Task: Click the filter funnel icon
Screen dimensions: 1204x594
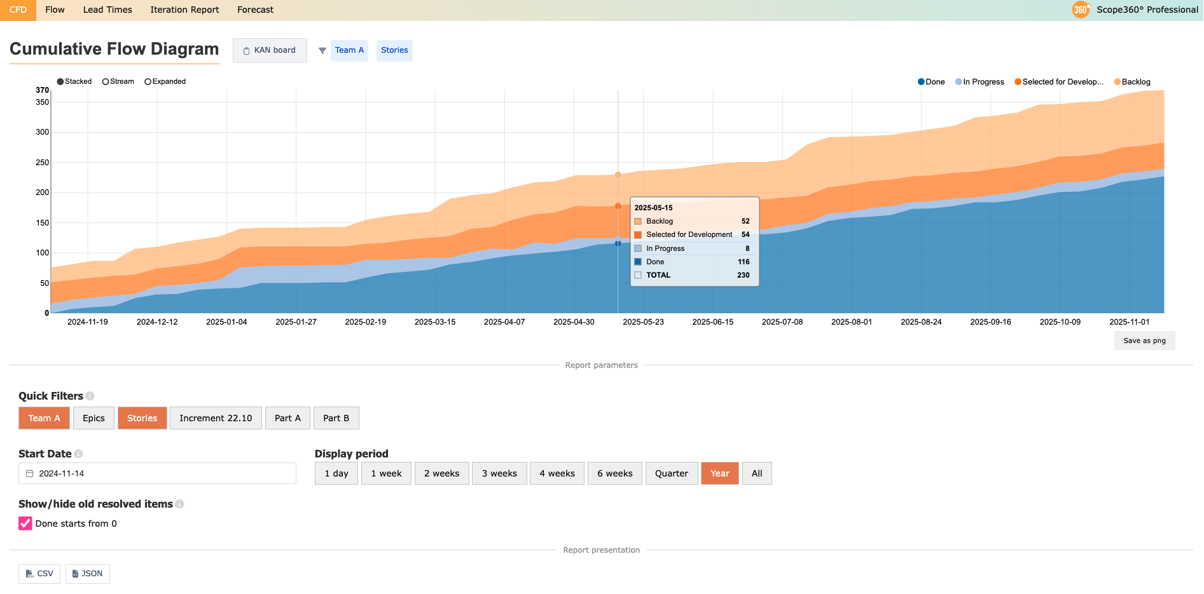Action: [x=322, y=51]
